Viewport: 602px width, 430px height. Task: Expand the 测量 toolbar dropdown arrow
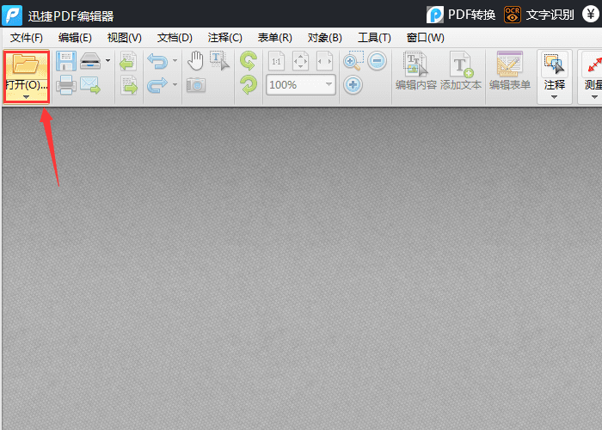[594, 97]
